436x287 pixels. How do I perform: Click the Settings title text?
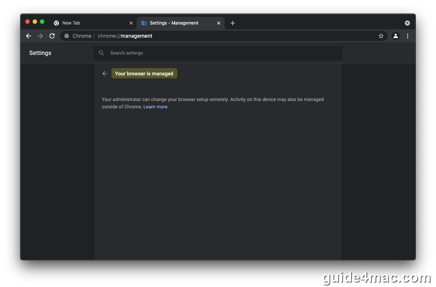40,53
